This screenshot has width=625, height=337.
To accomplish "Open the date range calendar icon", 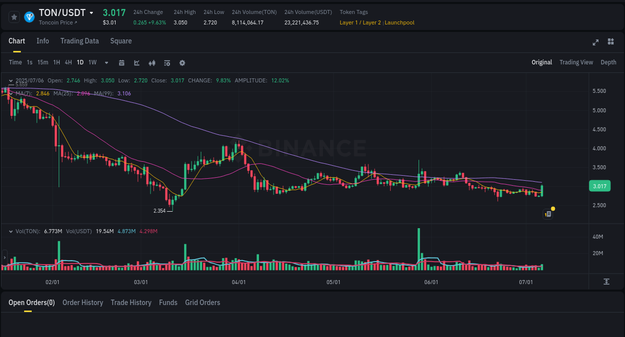I will [121, 62].
